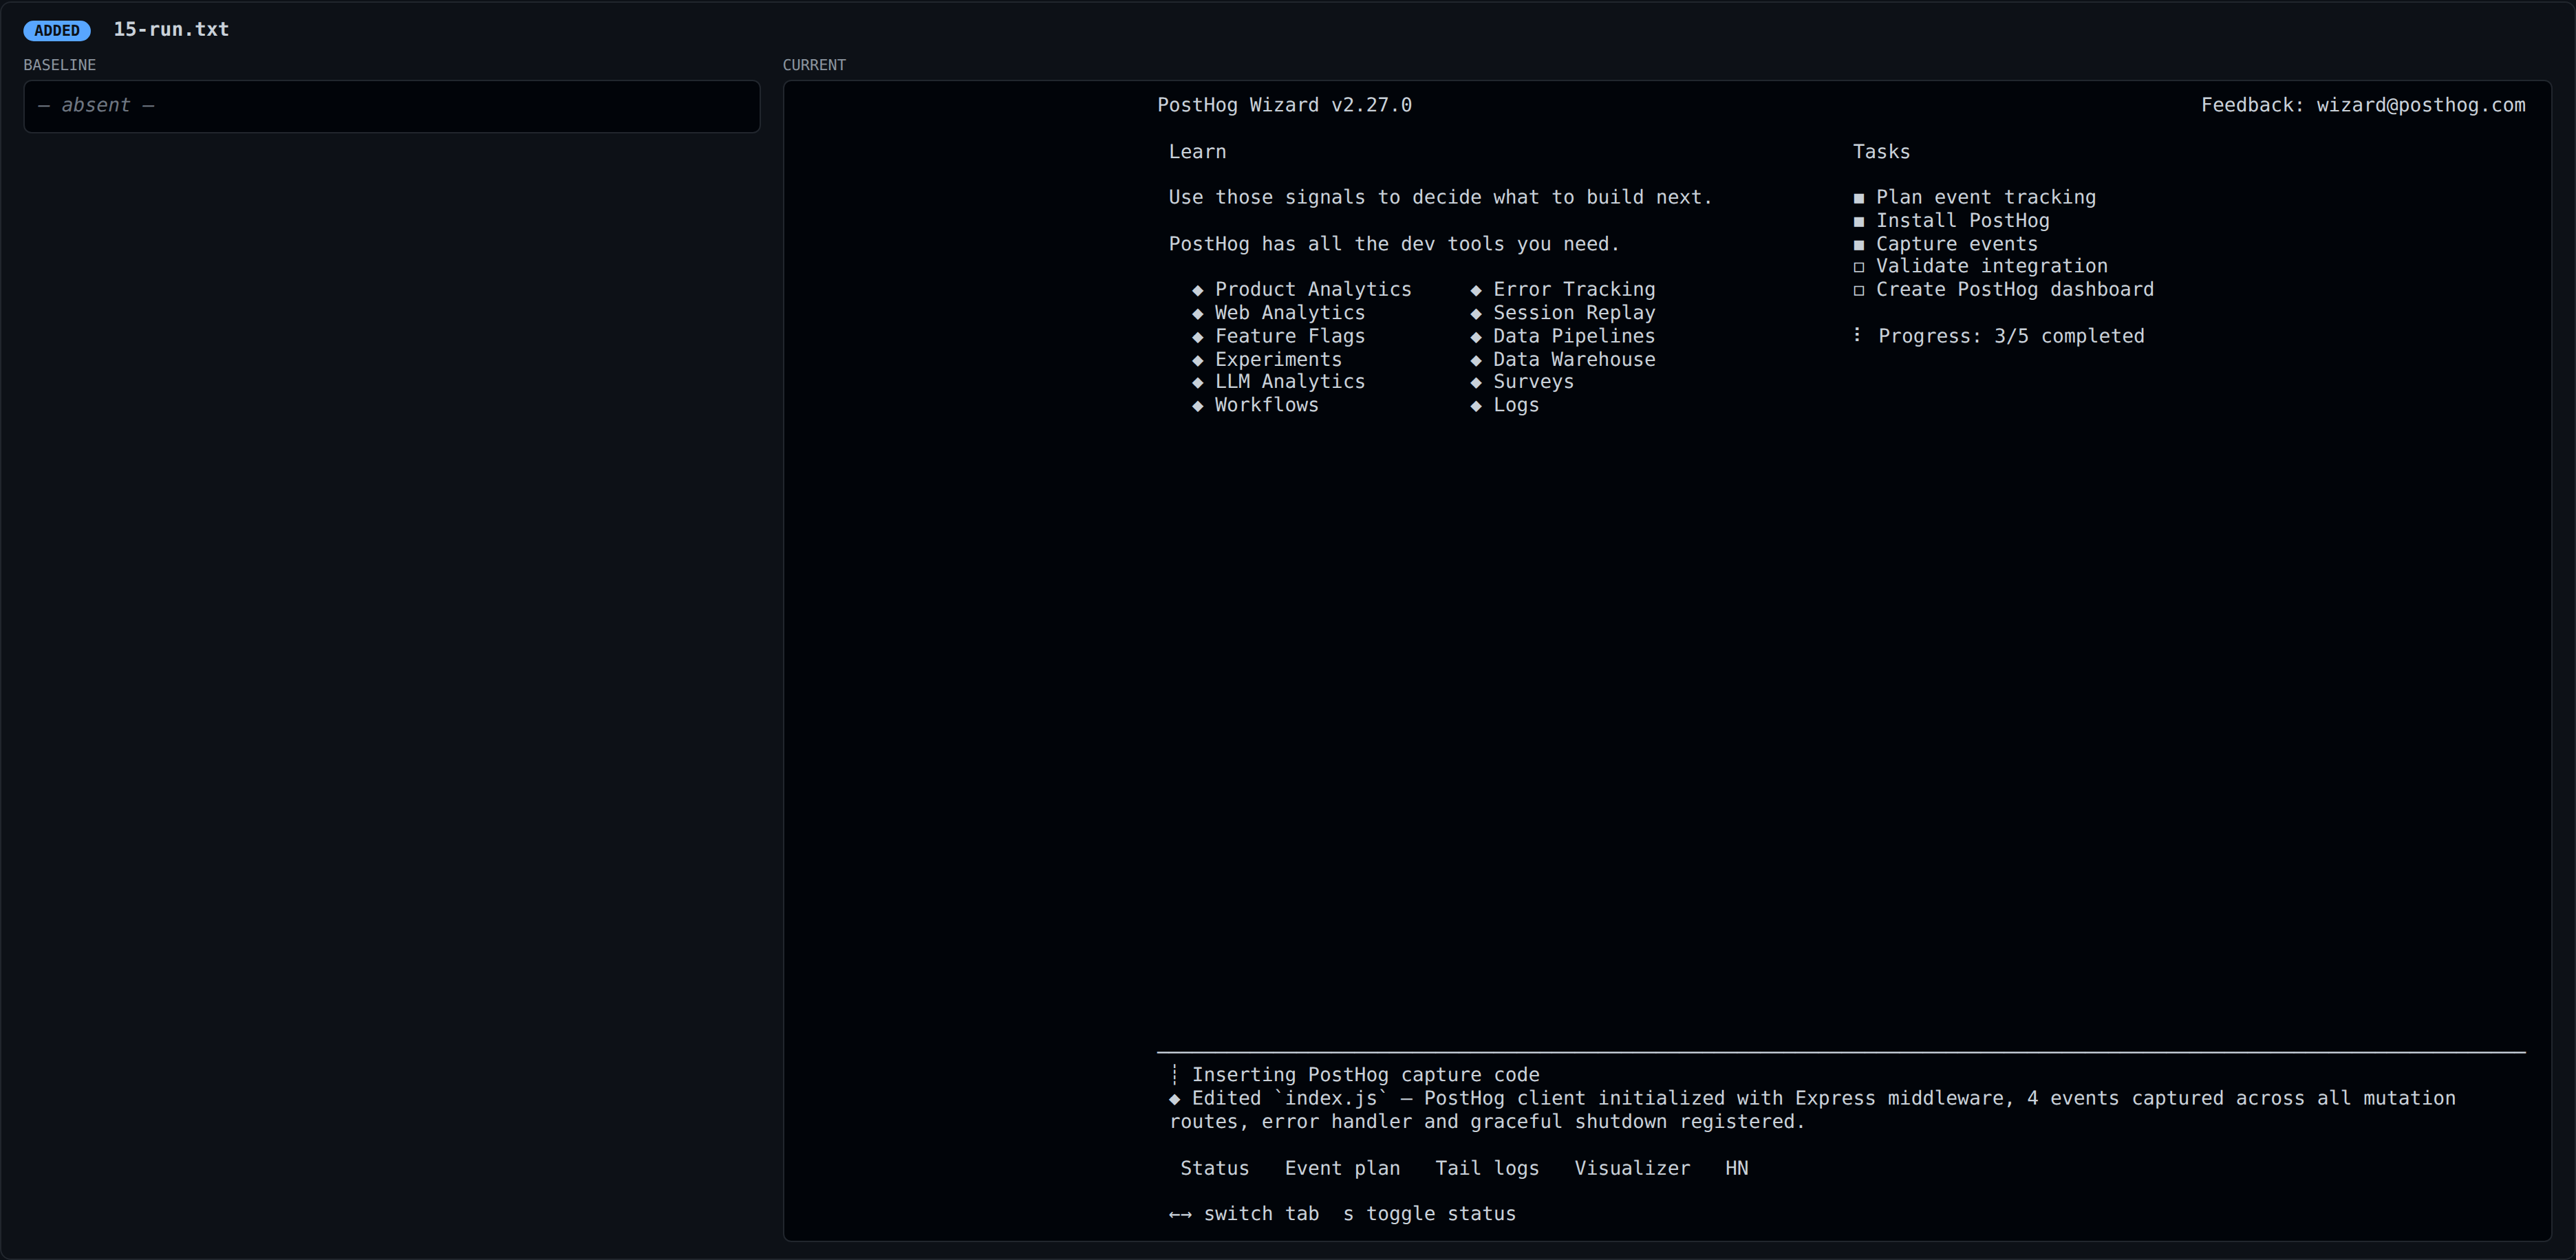Click the Progress: 3/5 completed line
This screenshot has height=1260, width=2576.
pos(2011,336)
